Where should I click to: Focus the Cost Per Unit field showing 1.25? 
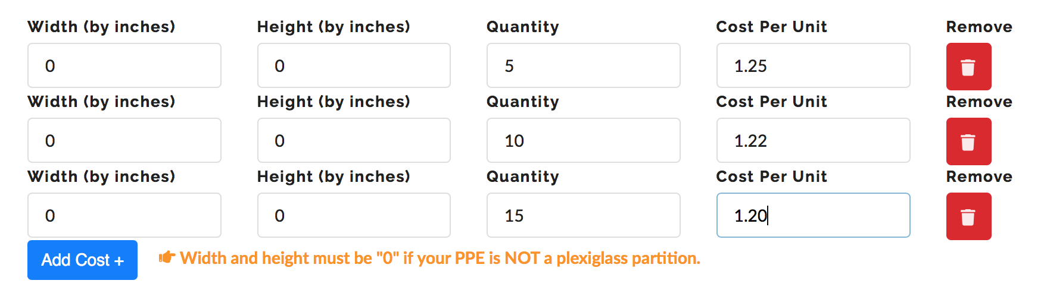click(813, 65)
